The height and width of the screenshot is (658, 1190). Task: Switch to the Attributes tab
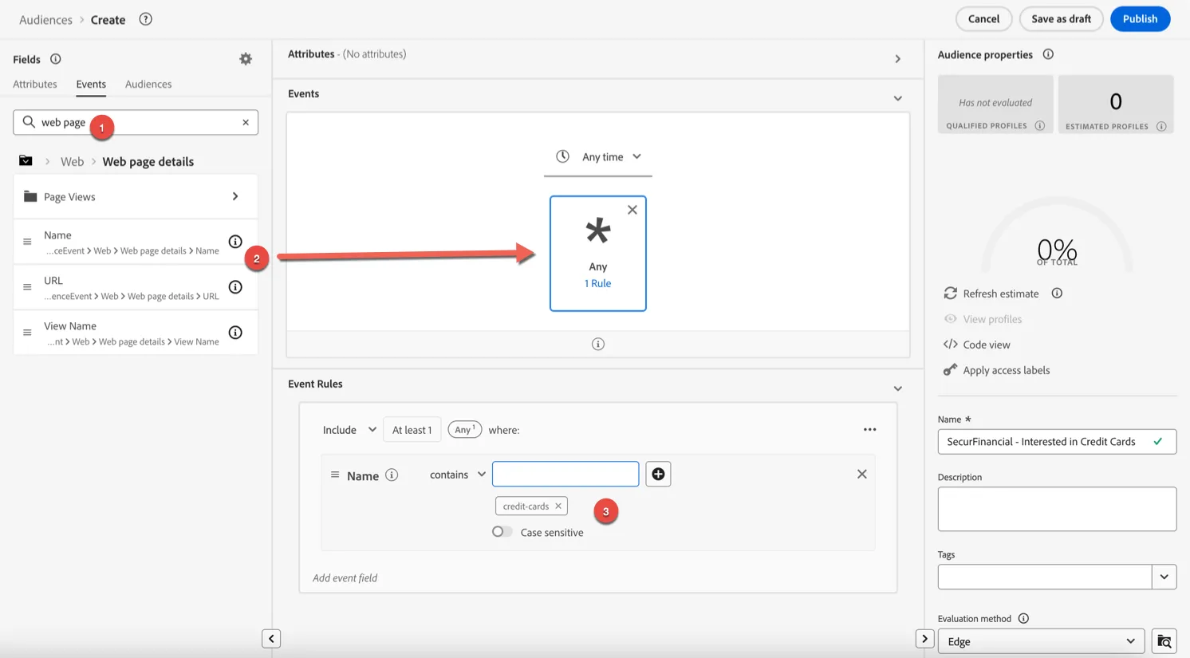coord(35,84)
